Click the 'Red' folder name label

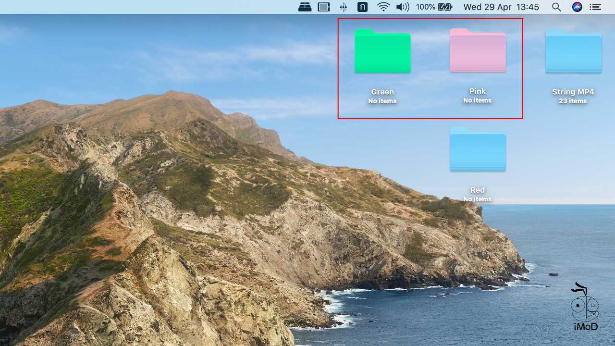(478, 190)
